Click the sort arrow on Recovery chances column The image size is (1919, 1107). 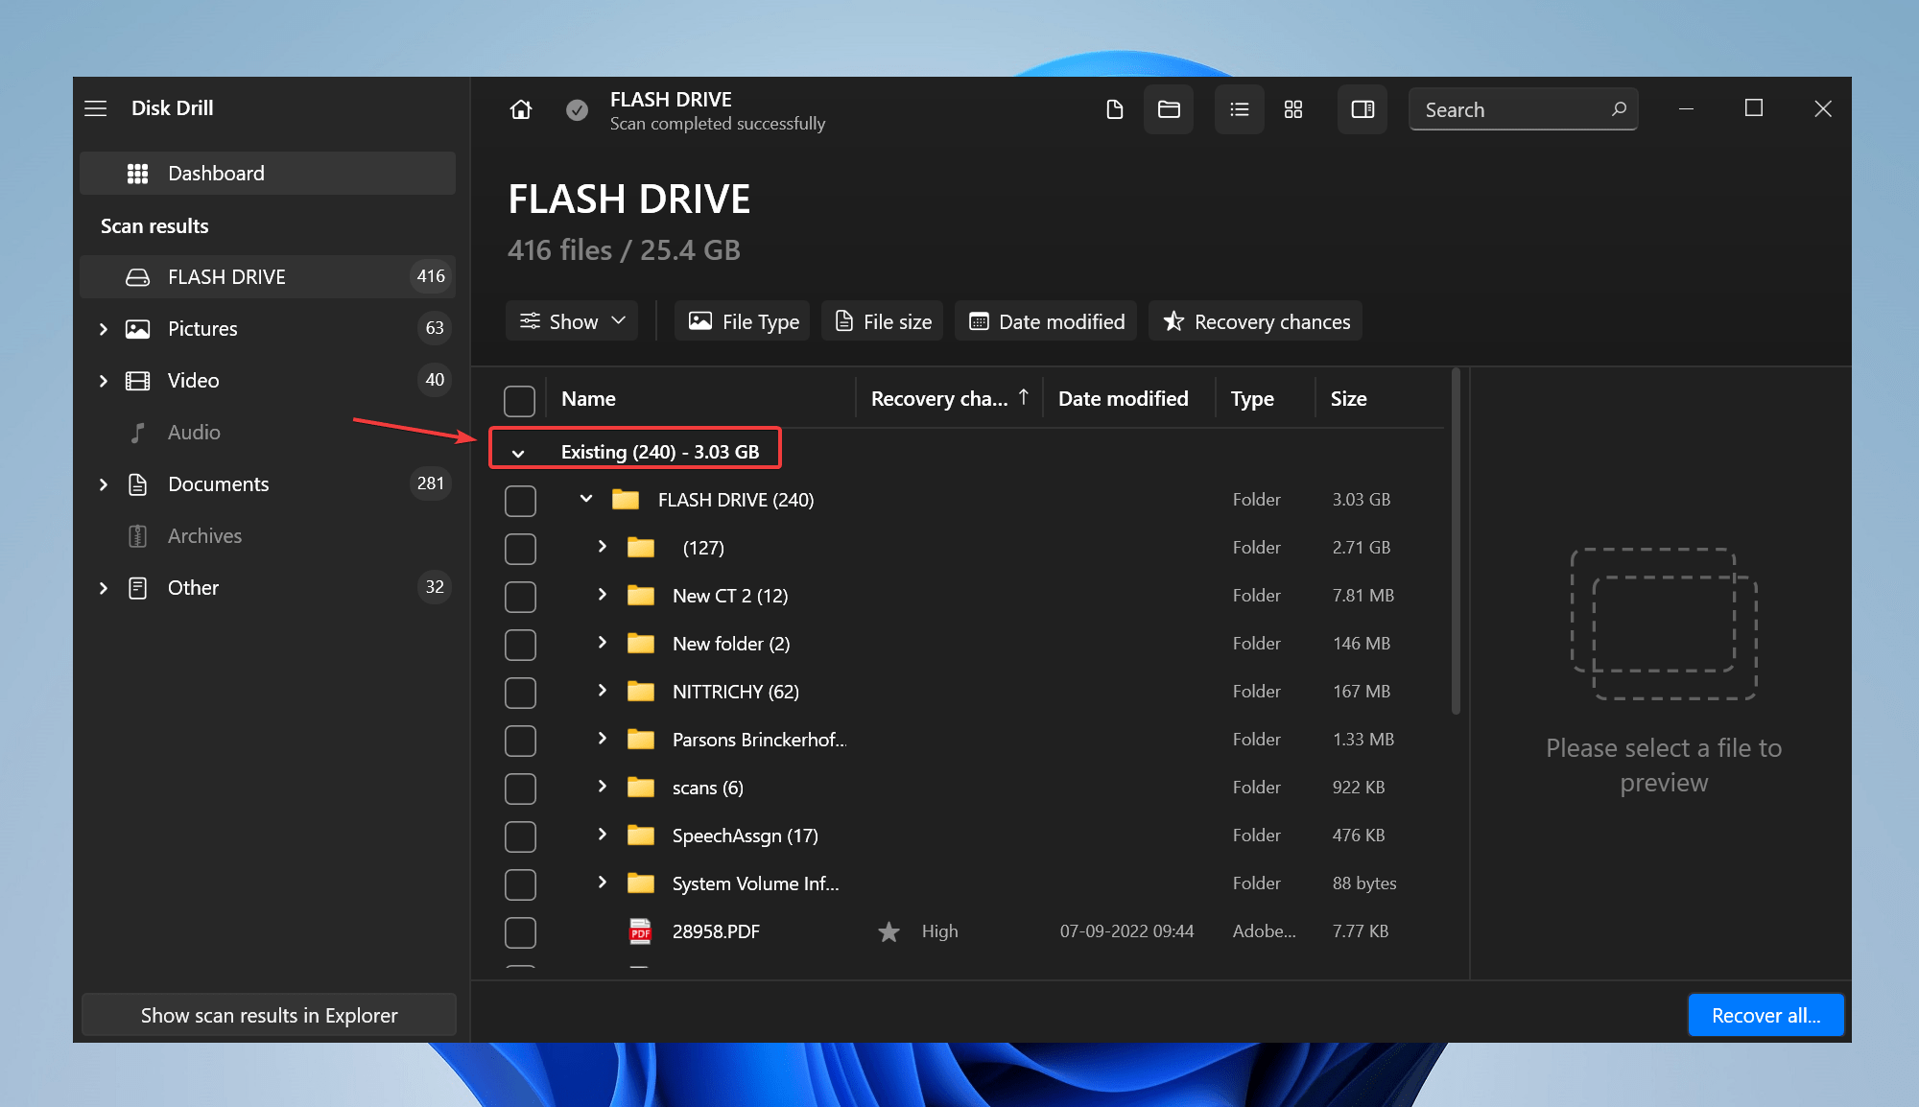tap(1024, 397)
